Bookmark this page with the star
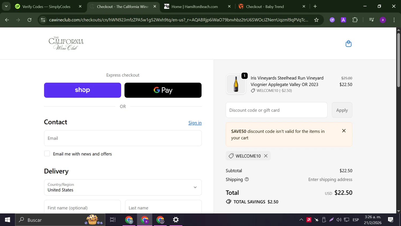The width and height of the screenshot is (401, 226). pyautogui.click(x=317, y=20)
